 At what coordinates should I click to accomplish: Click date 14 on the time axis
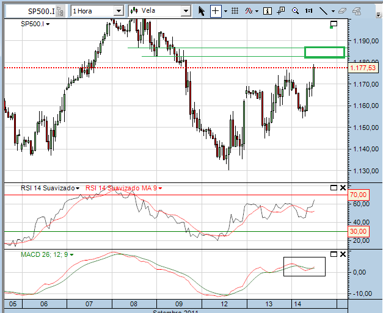297,304
